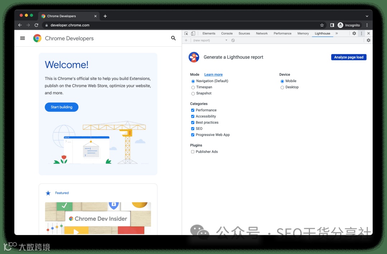Open the tab search chevron
The height and width of the screenshot is (254, 387).
[x=367, y=16]
